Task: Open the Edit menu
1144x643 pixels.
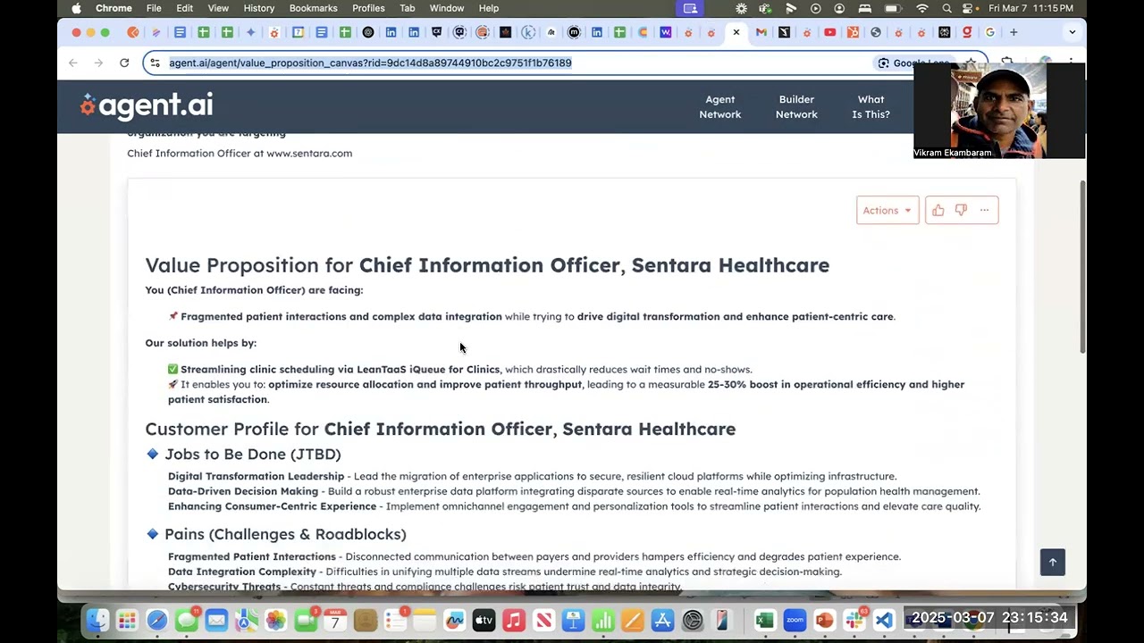Action: tap(184, 8)
